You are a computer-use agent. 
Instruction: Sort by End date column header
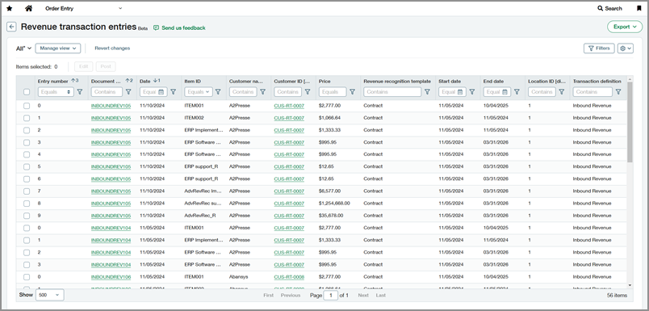click(492, 81)
